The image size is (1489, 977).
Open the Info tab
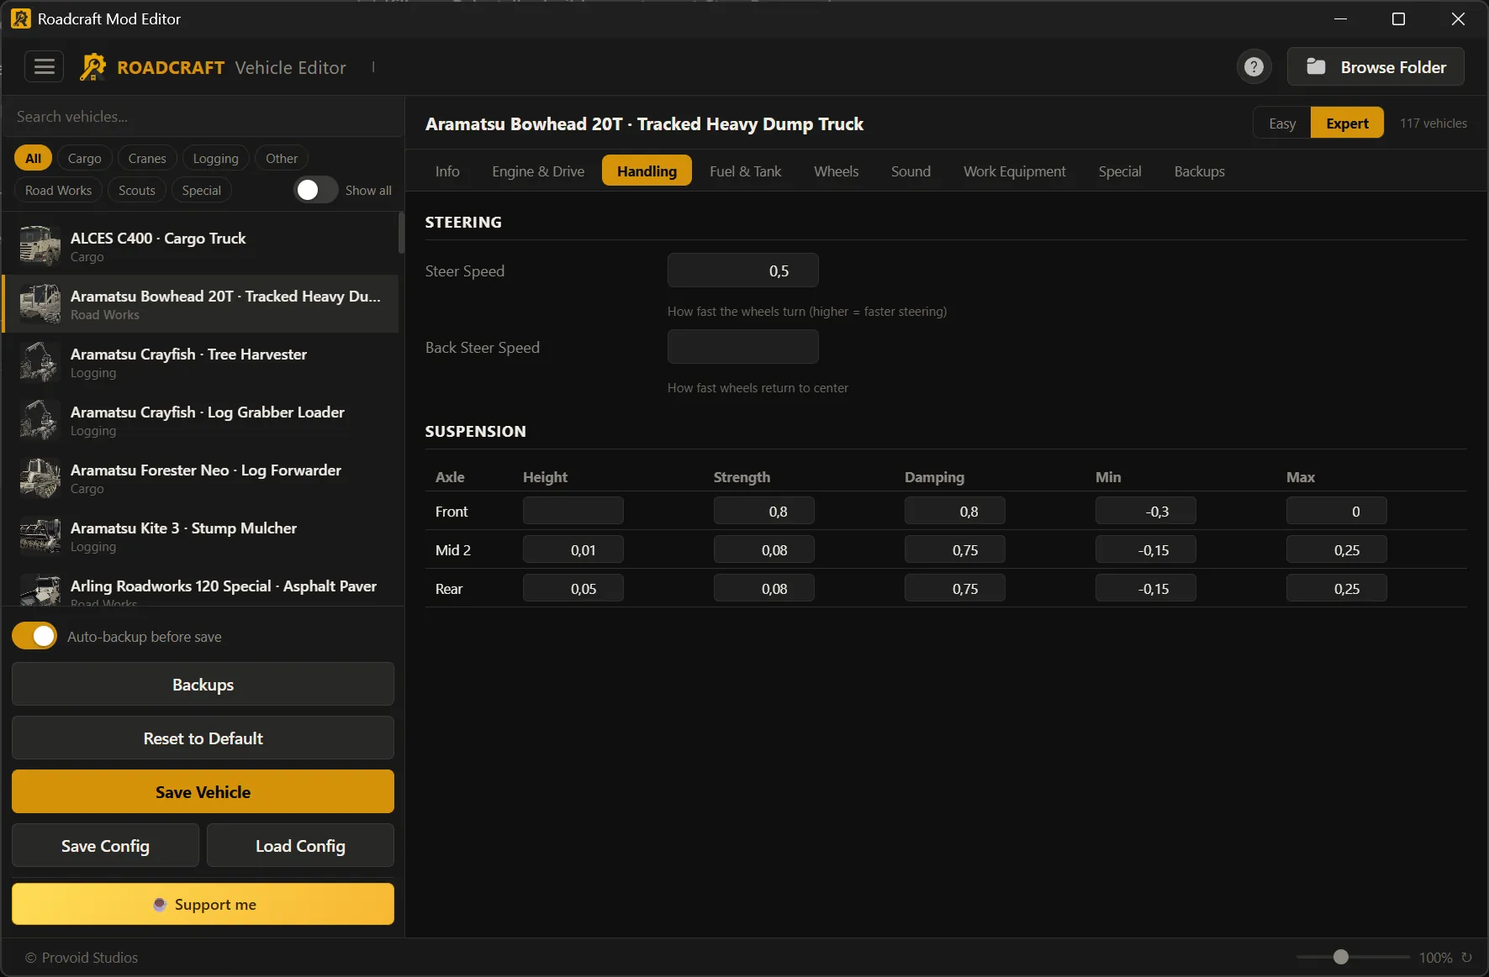447,171
